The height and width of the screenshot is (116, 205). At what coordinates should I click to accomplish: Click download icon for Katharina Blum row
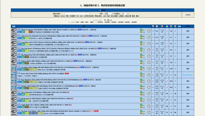pyautogui.click(x=149, y=50)
